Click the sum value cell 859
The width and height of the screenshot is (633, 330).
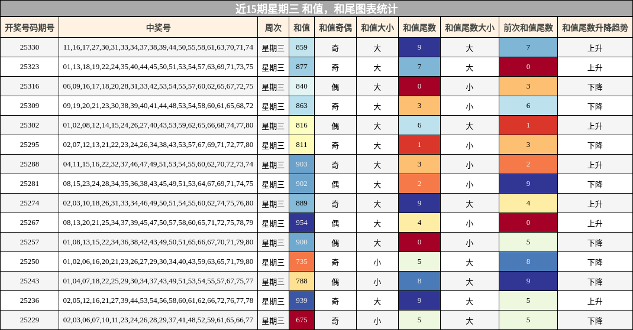pos(302,47)
